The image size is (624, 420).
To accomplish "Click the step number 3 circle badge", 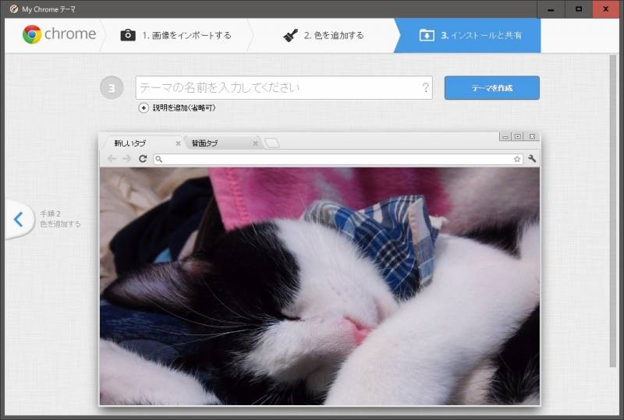I will [x=112, y=87].
